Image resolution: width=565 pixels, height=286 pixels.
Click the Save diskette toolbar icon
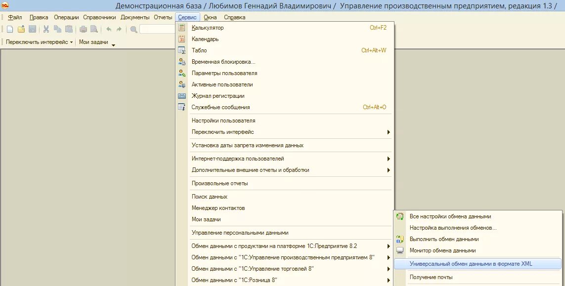pos(32,30)
